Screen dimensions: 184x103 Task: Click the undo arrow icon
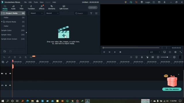coord(4,57)
